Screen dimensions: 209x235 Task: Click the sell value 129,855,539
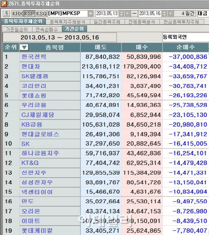point(101,173)
